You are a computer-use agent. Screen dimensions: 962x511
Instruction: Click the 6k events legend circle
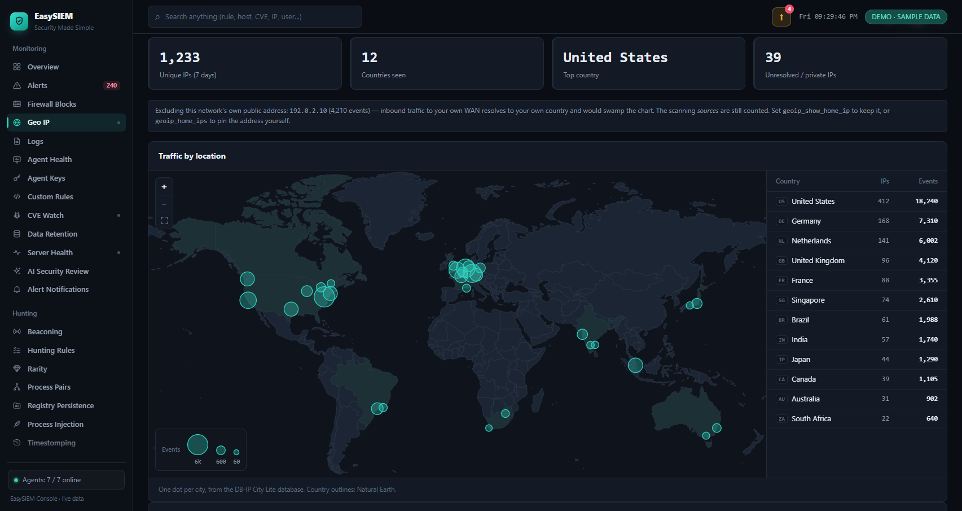pos(197,445)
